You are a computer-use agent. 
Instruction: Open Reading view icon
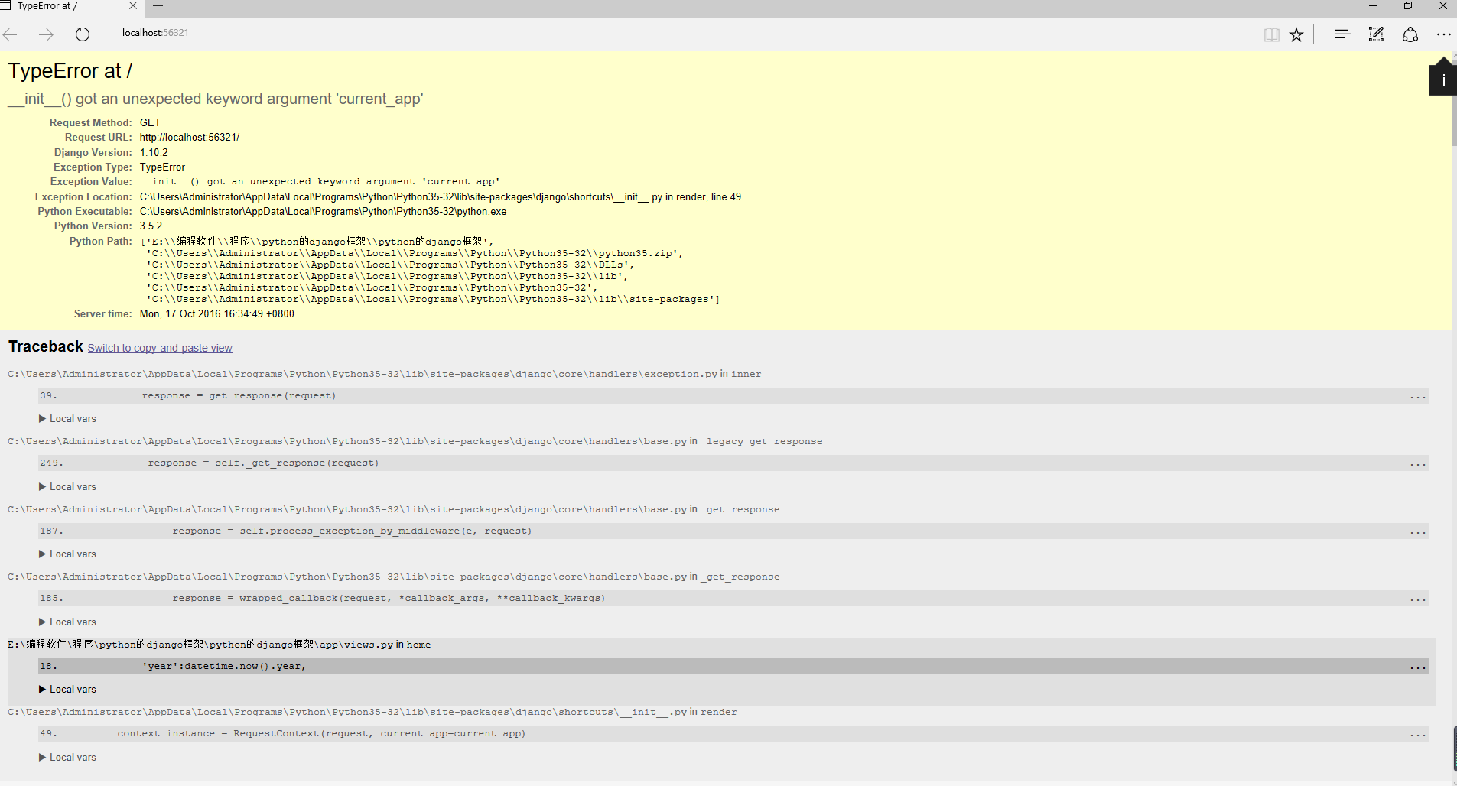[1271, 34]
